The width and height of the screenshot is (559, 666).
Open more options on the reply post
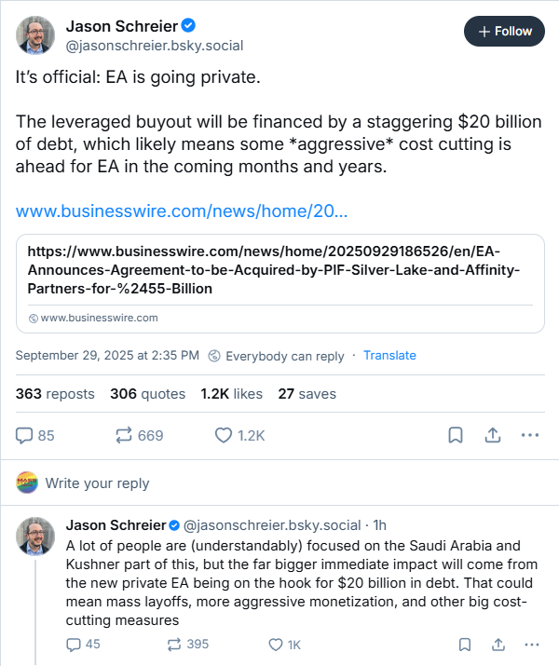[x=530, y=644]
